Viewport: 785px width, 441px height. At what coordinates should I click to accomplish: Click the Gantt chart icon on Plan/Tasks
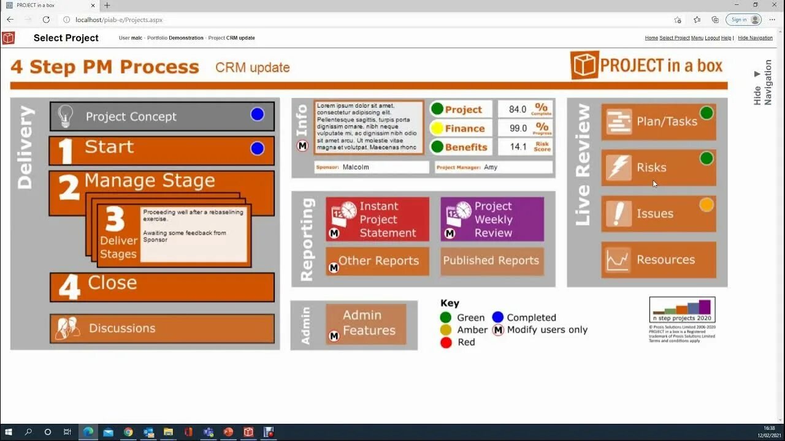(x=619, y=122)
